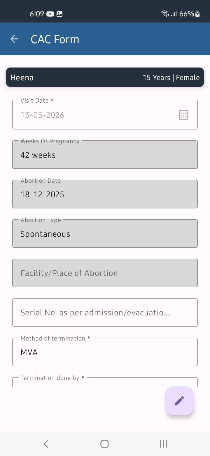This screenshot has width=210, height=456.
Task: Tap the Facility/Place of Abortion field
Action: click(x=105, y=273)
